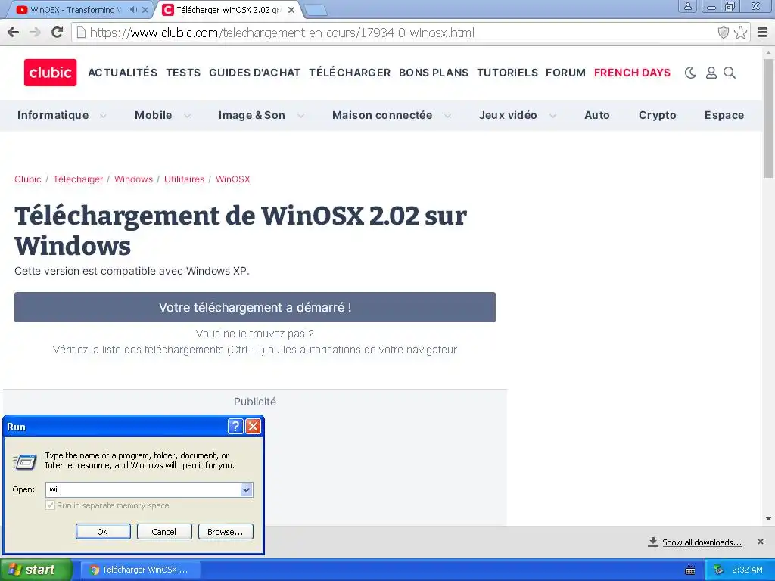Click the Chrome user profile icon
The width and height of the screenshot is (775, 581).
click(687, 6)
